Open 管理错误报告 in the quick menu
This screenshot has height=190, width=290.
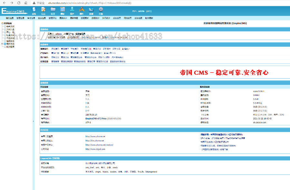point(80,62)
